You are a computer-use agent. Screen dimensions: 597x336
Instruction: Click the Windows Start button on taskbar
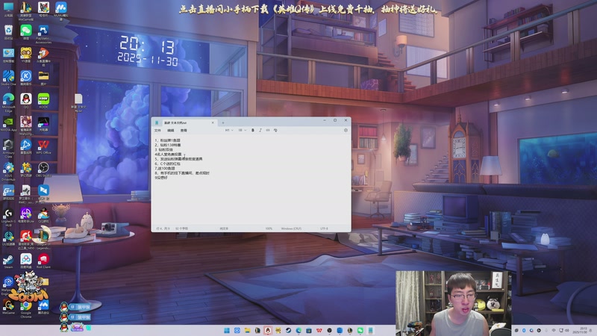click(x=227, y=330)
